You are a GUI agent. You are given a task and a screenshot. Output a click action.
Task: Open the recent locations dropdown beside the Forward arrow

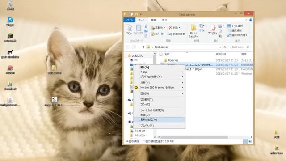[139, 47]
